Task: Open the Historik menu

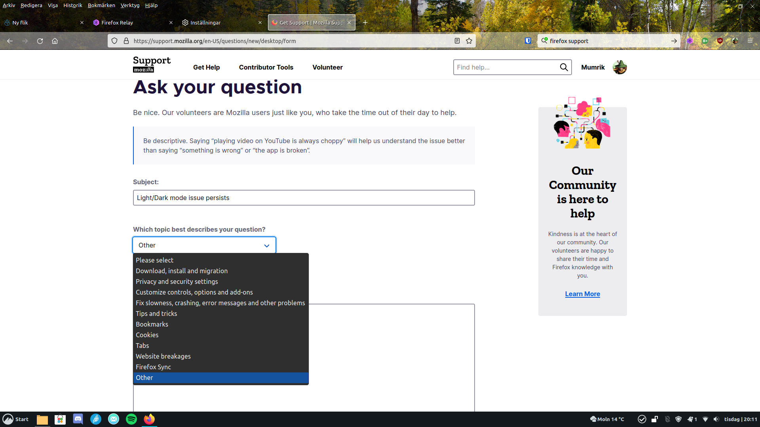Action: click(72, 6)
